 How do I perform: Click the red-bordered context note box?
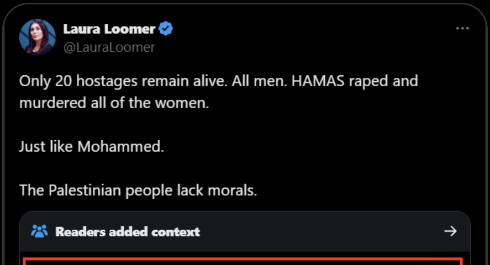pyautogui.click(x=245, y=261)
